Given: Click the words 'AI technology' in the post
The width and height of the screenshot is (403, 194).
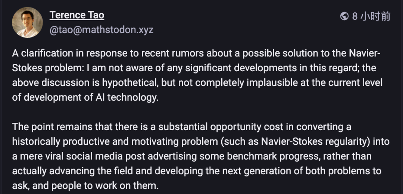Looking at the screenshot, I should (125, 97).
